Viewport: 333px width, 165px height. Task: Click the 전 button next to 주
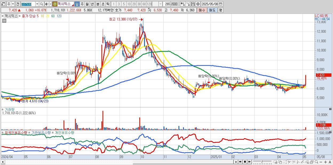pos(18,4)
